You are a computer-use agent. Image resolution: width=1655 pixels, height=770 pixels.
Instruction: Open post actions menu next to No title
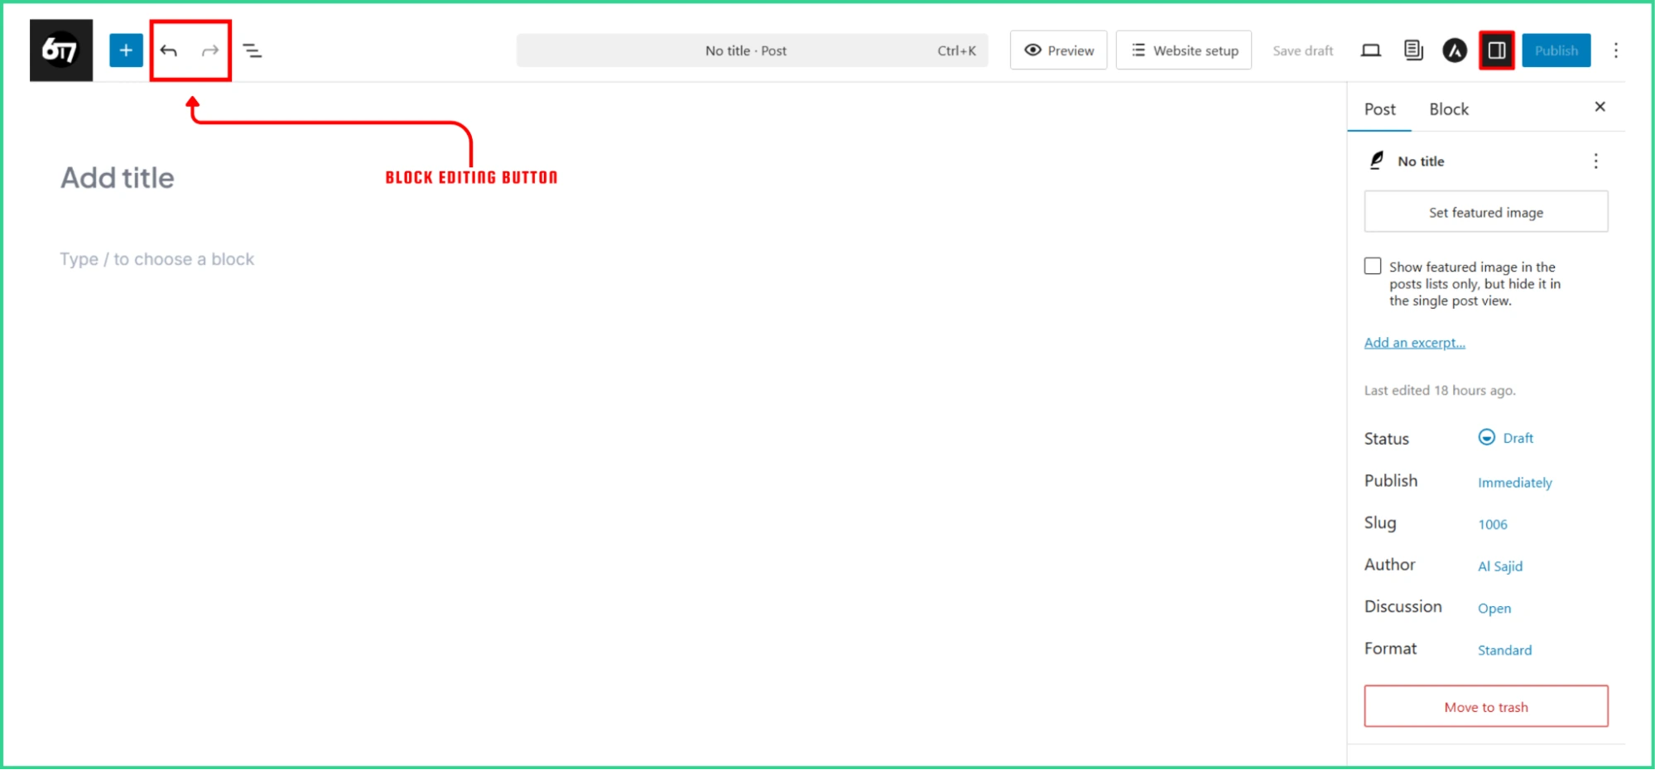click(1596, 161)
